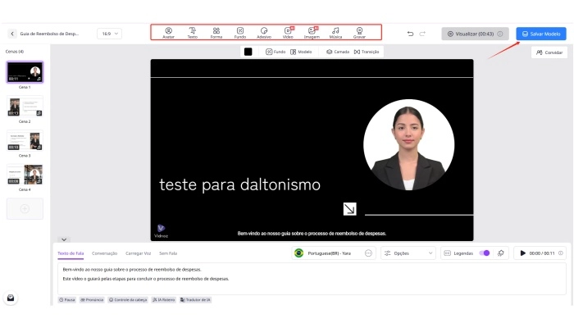Click the arrow sticker on the canvas
Viewport: 574px width, 328px height.
coord(350,209)
